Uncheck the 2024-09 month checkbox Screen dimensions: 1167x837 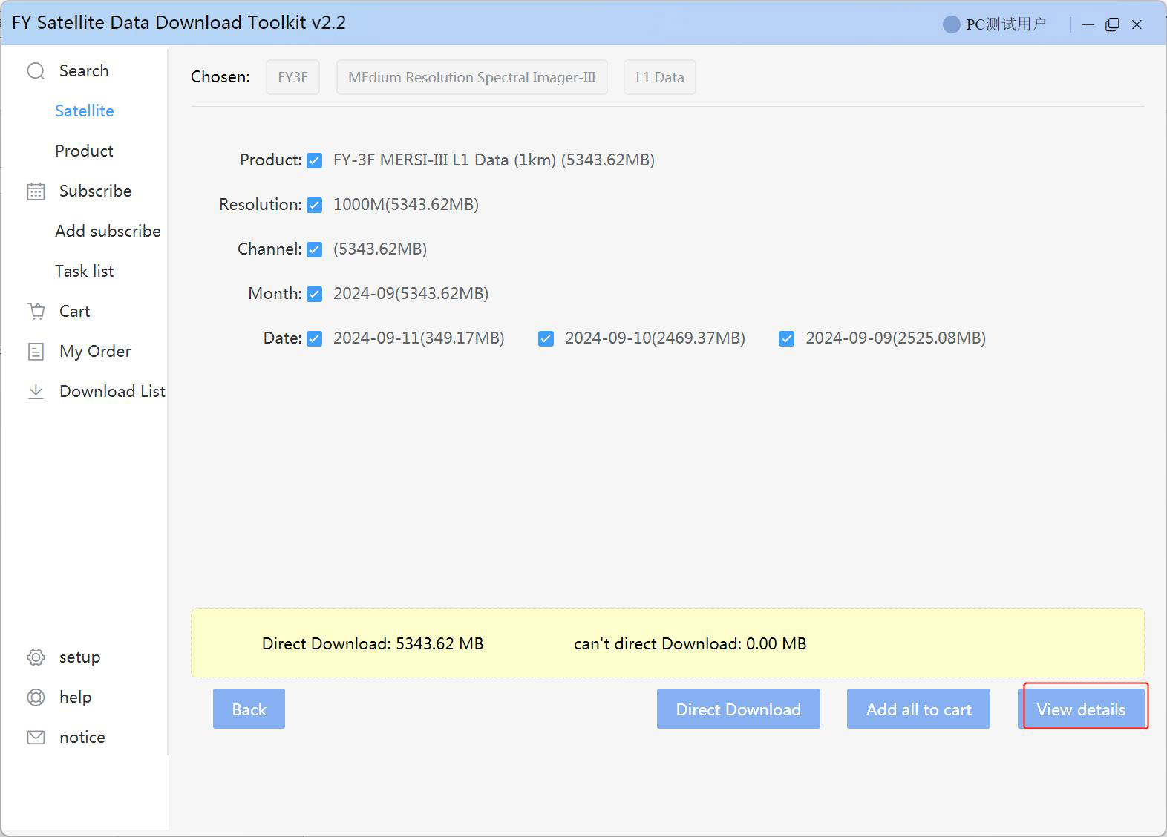315,294
